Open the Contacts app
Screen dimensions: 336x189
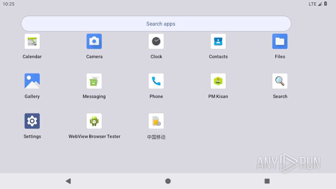click(x=218, y=41)
